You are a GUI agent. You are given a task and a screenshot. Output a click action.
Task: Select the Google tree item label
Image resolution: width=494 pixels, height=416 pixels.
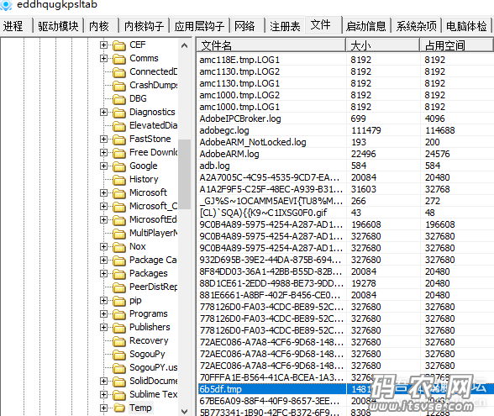pos(144,166)
